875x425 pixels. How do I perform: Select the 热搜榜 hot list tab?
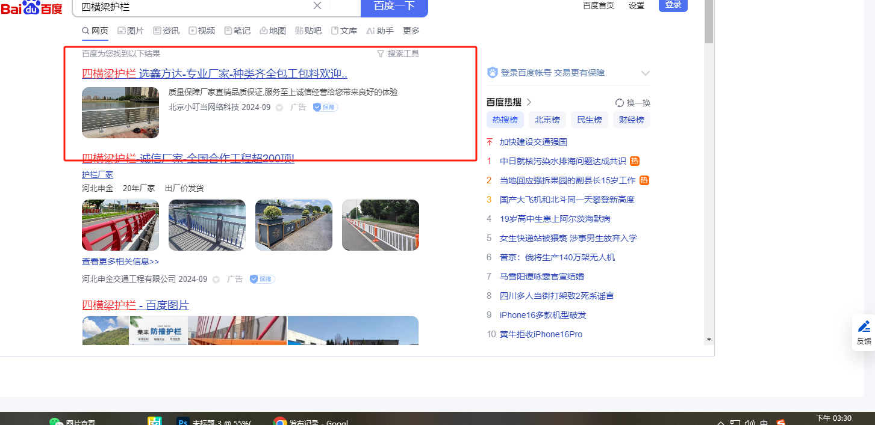(505, 120)
